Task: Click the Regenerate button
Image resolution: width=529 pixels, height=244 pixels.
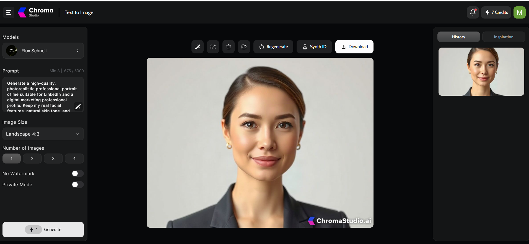Action: [273, 47]
